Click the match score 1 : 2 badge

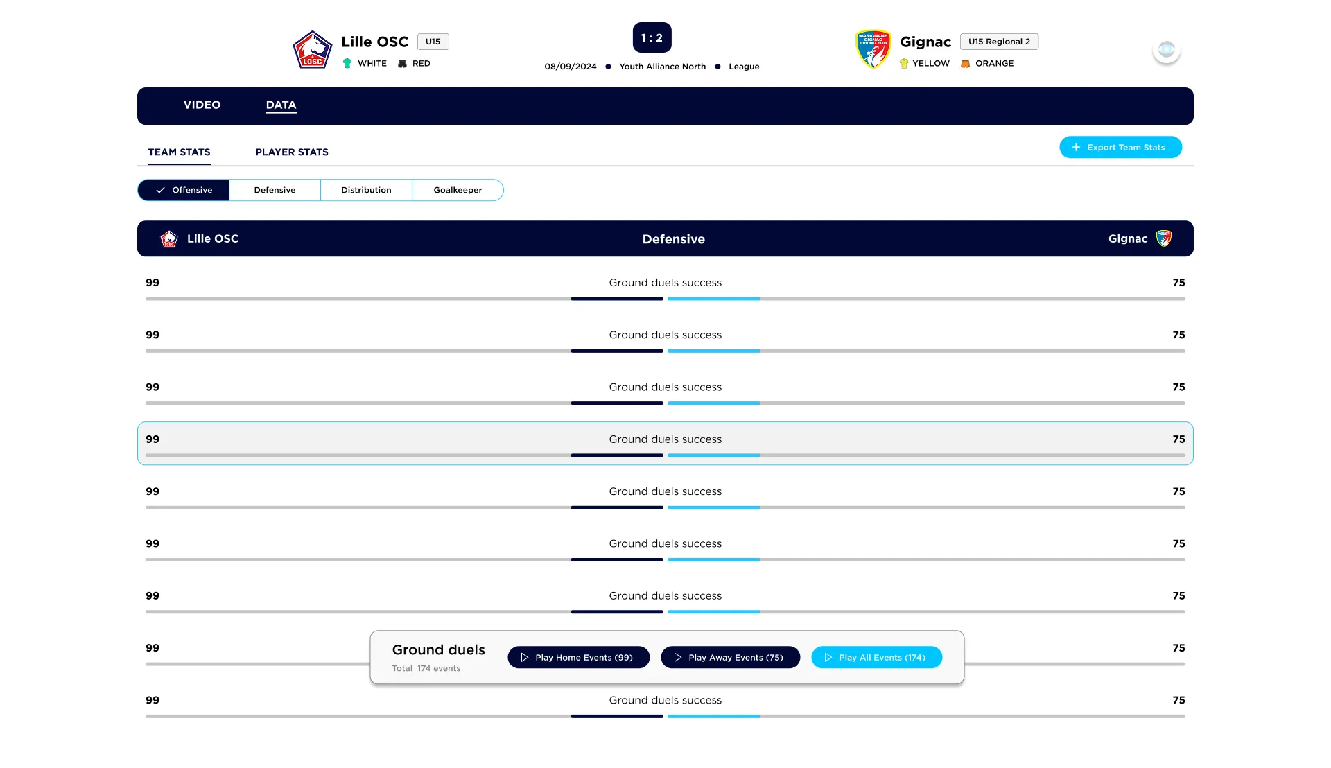click(x=652, y=37)
